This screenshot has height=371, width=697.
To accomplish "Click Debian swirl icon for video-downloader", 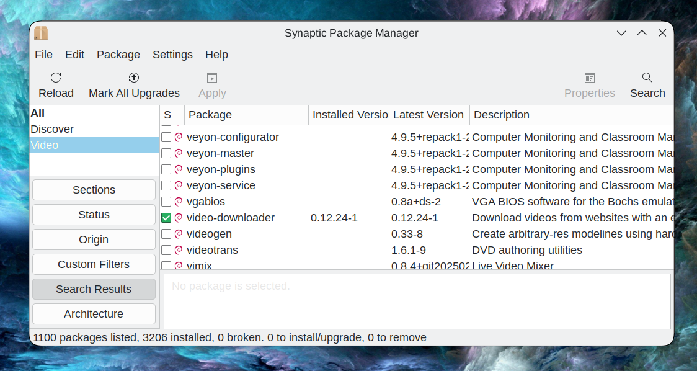I will [x=179, y=218].
